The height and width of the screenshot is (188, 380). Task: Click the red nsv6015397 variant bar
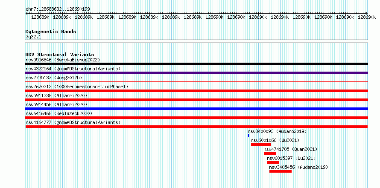coord(273,162)
